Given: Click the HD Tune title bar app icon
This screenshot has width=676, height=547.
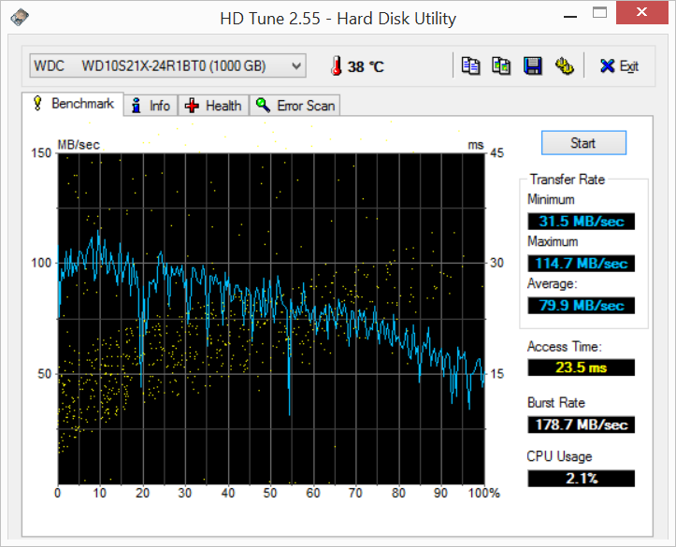Looking at the screenshot, I should click(20, 18).
